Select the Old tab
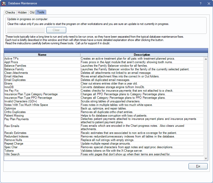 click(32, 12)
